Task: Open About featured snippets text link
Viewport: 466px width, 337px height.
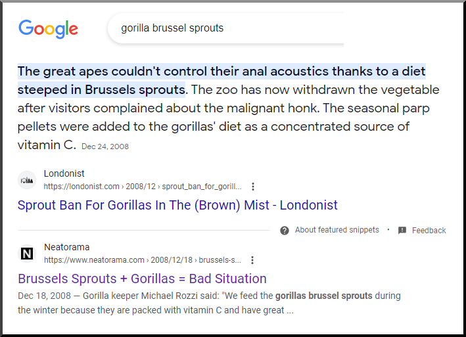Action: pyautogui.click(x=337, y=231)
